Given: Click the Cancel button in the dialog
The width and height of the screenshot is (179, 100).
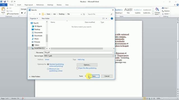Looking at the screenshot, I should pos(107,76).
